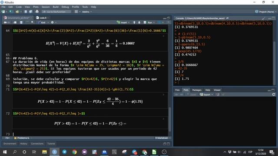Click the system tray clock showing 12:54

[260, 152]
